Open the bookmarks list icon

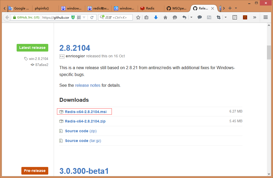(146, 17)
